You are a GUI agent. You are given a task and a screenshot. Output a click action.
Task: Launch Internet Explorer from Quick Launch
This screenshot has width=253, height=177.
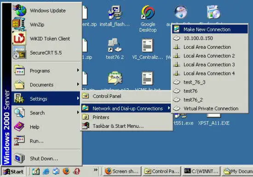46,171
